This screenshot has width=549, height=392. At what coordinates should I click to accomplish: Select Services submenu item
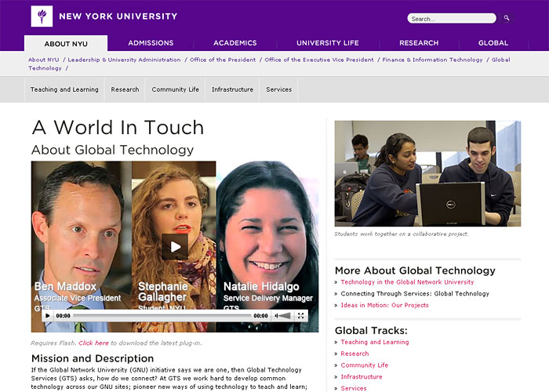278,89
